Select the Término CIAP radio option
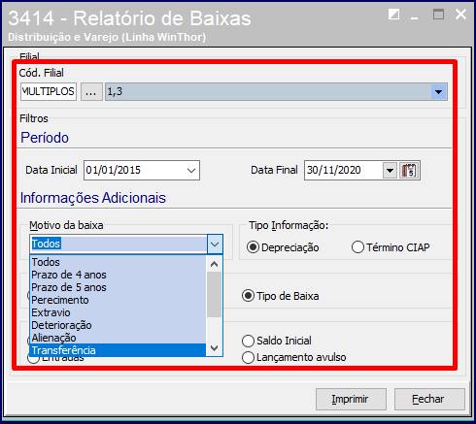Viewport: 476px width, 424px height. point(391,247)
